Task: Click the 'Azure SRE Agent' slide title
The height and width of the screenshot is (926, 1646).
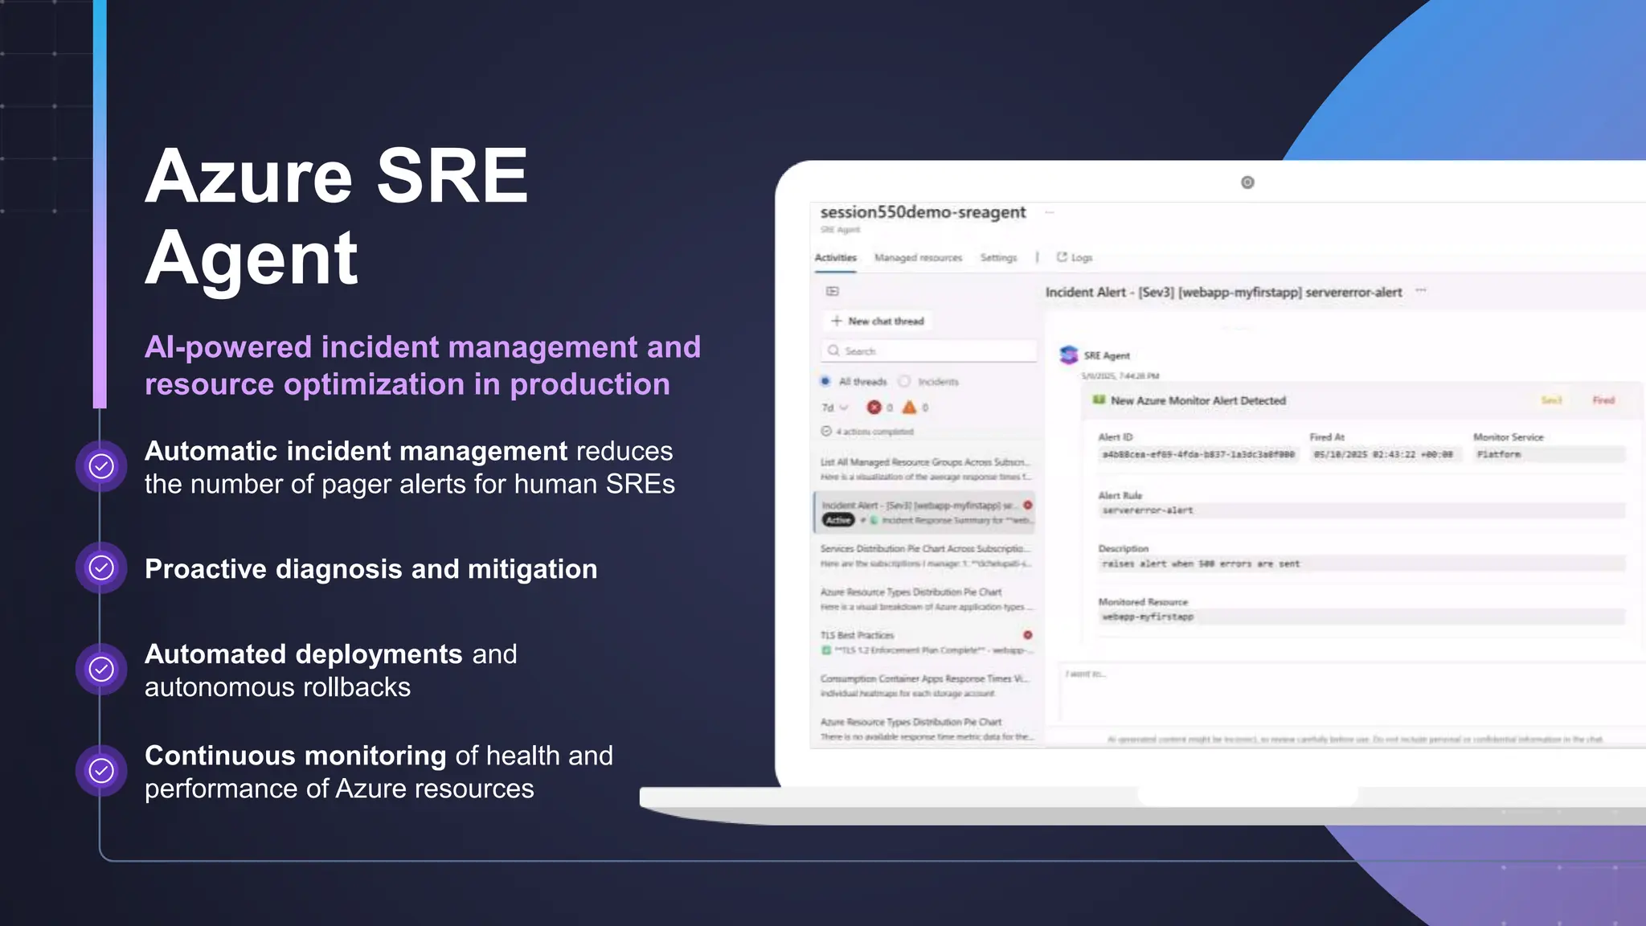Action: (x=336, y=216)
